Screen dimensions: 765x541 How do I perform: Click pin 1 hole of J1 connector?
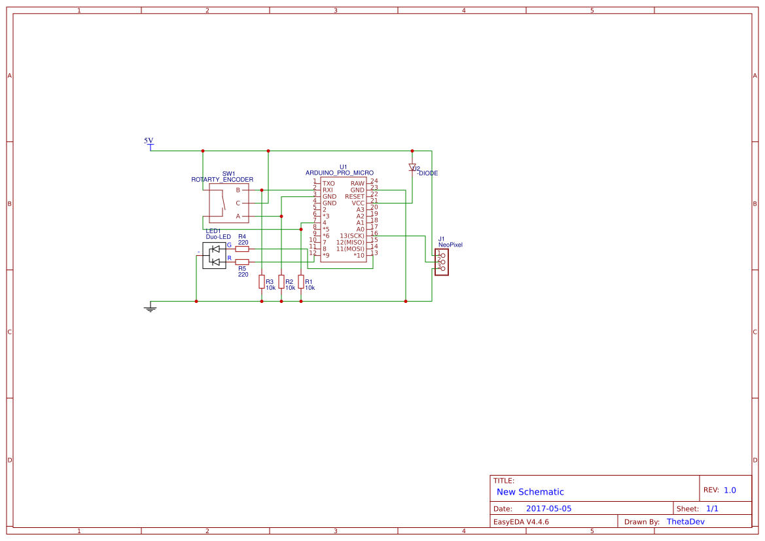click(x=442, y=256)
